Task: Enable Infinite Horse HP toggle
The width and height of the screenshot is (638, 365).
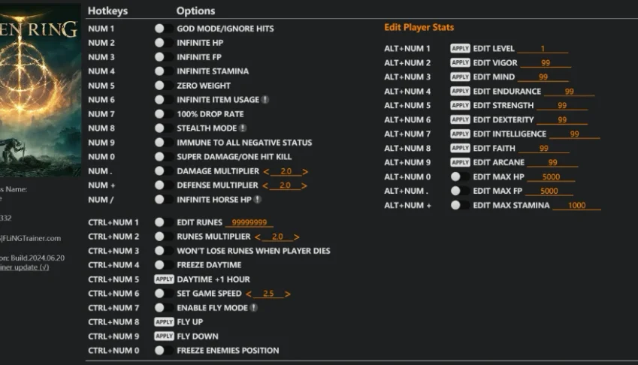Action: click(164, 200)
